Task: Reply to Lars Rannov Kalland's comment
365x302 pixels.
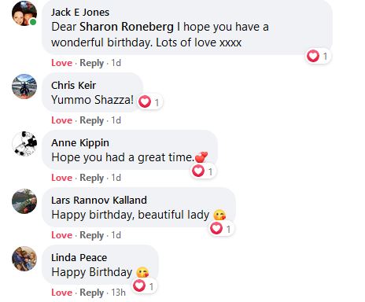Action: click(92, 235)
